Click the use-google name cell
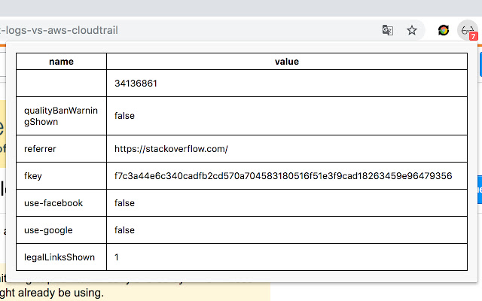The width and height of the screenshot is (482, 301). coord(61,230)
